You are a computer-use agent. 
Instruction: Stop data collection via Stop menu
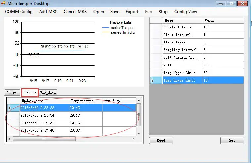point(163,12)
